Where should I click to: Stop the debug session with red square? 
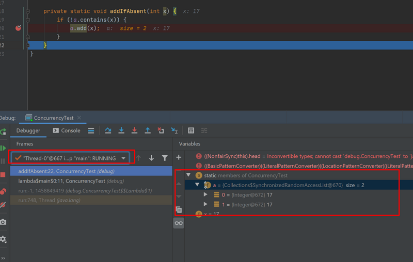pos(3,175)
